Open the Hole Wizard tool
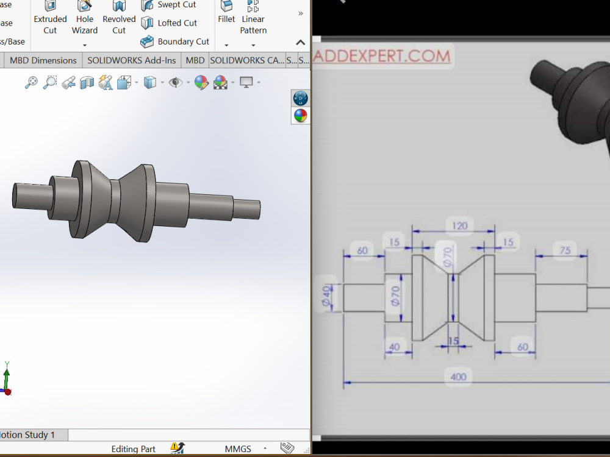 pyautogui.click(x=84, y=18)
